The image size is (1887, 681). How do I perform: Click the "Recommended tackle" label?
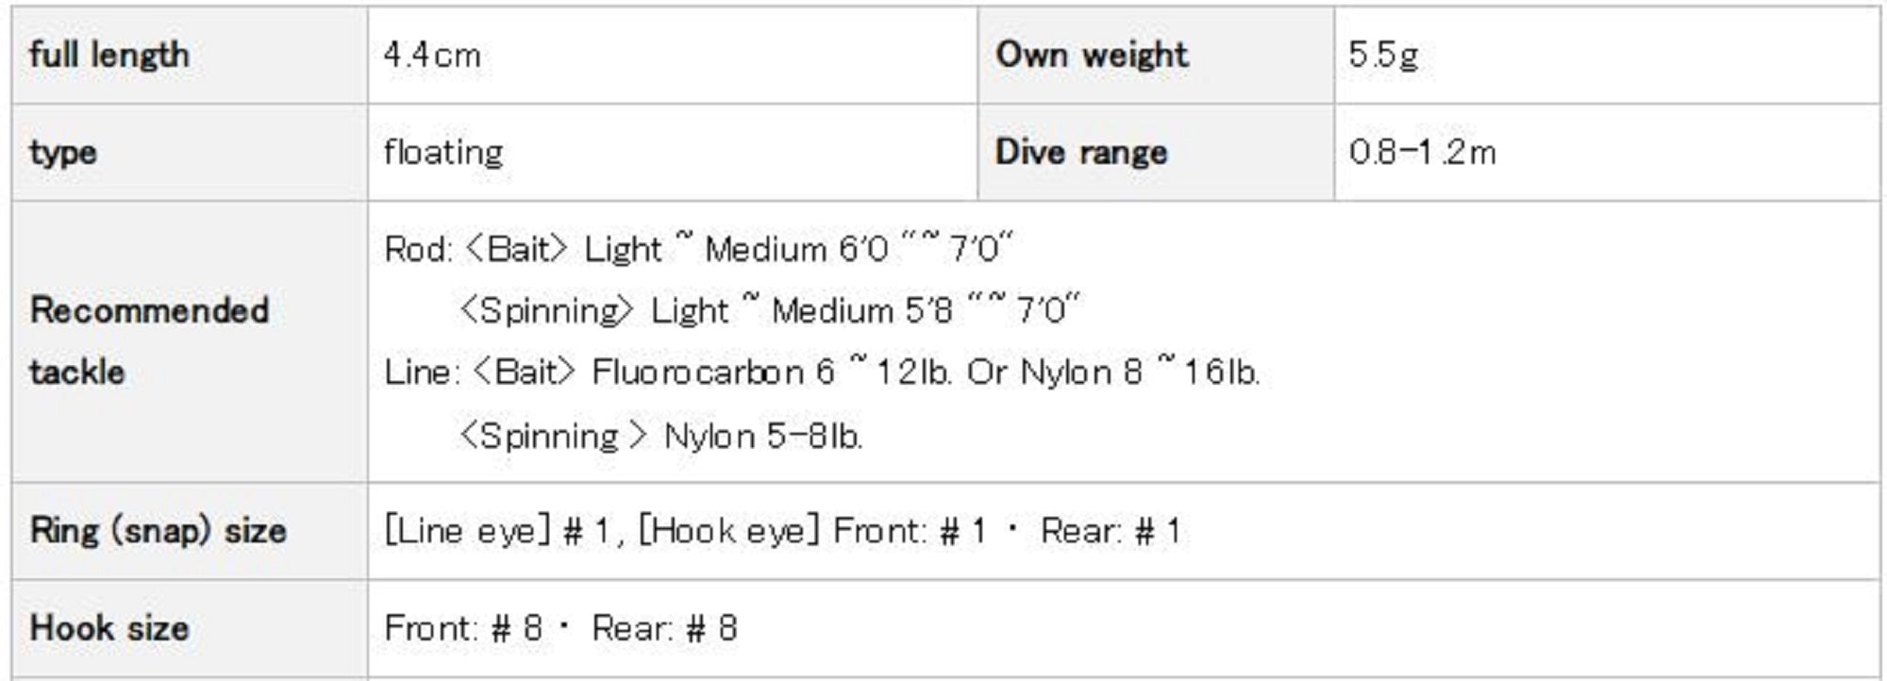[x=149, y=340]
